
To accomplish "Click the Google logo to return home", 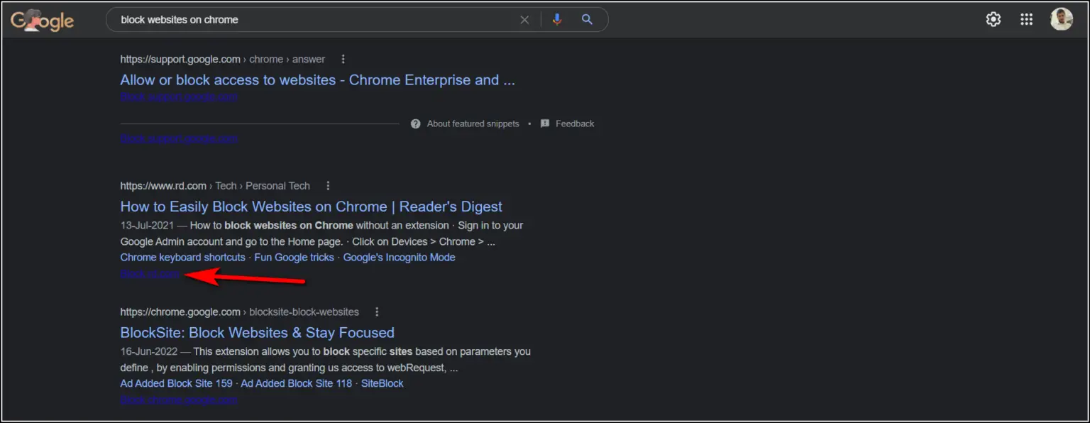I will [x=42, y=20].
